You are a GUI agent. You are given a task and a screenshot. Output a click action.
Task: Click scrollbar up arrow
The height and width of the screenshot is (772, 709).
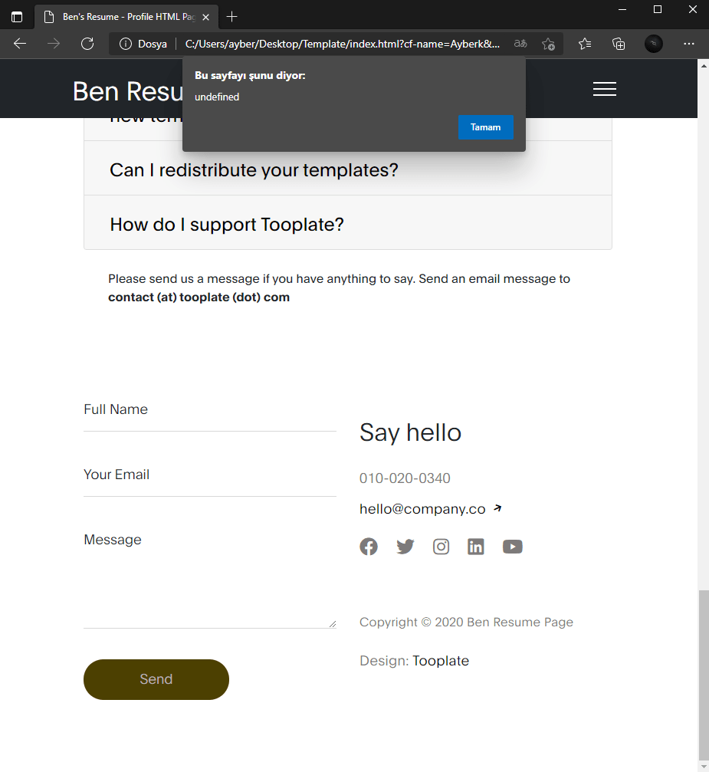(x=704, y=65)
